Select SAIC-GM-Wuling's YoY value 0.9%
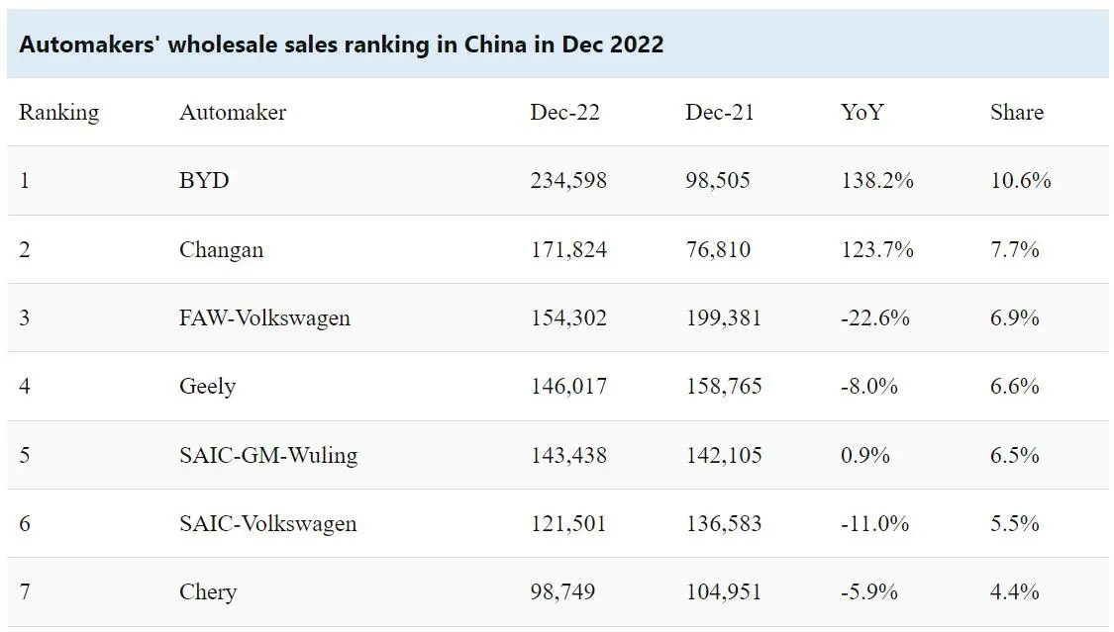The image size is (1114, 632). 864,455
